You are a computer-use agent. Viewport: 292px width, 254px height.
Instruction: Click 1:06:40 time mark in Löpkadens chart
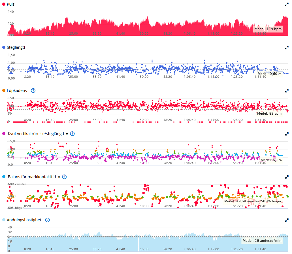click(x=190, y=120)
